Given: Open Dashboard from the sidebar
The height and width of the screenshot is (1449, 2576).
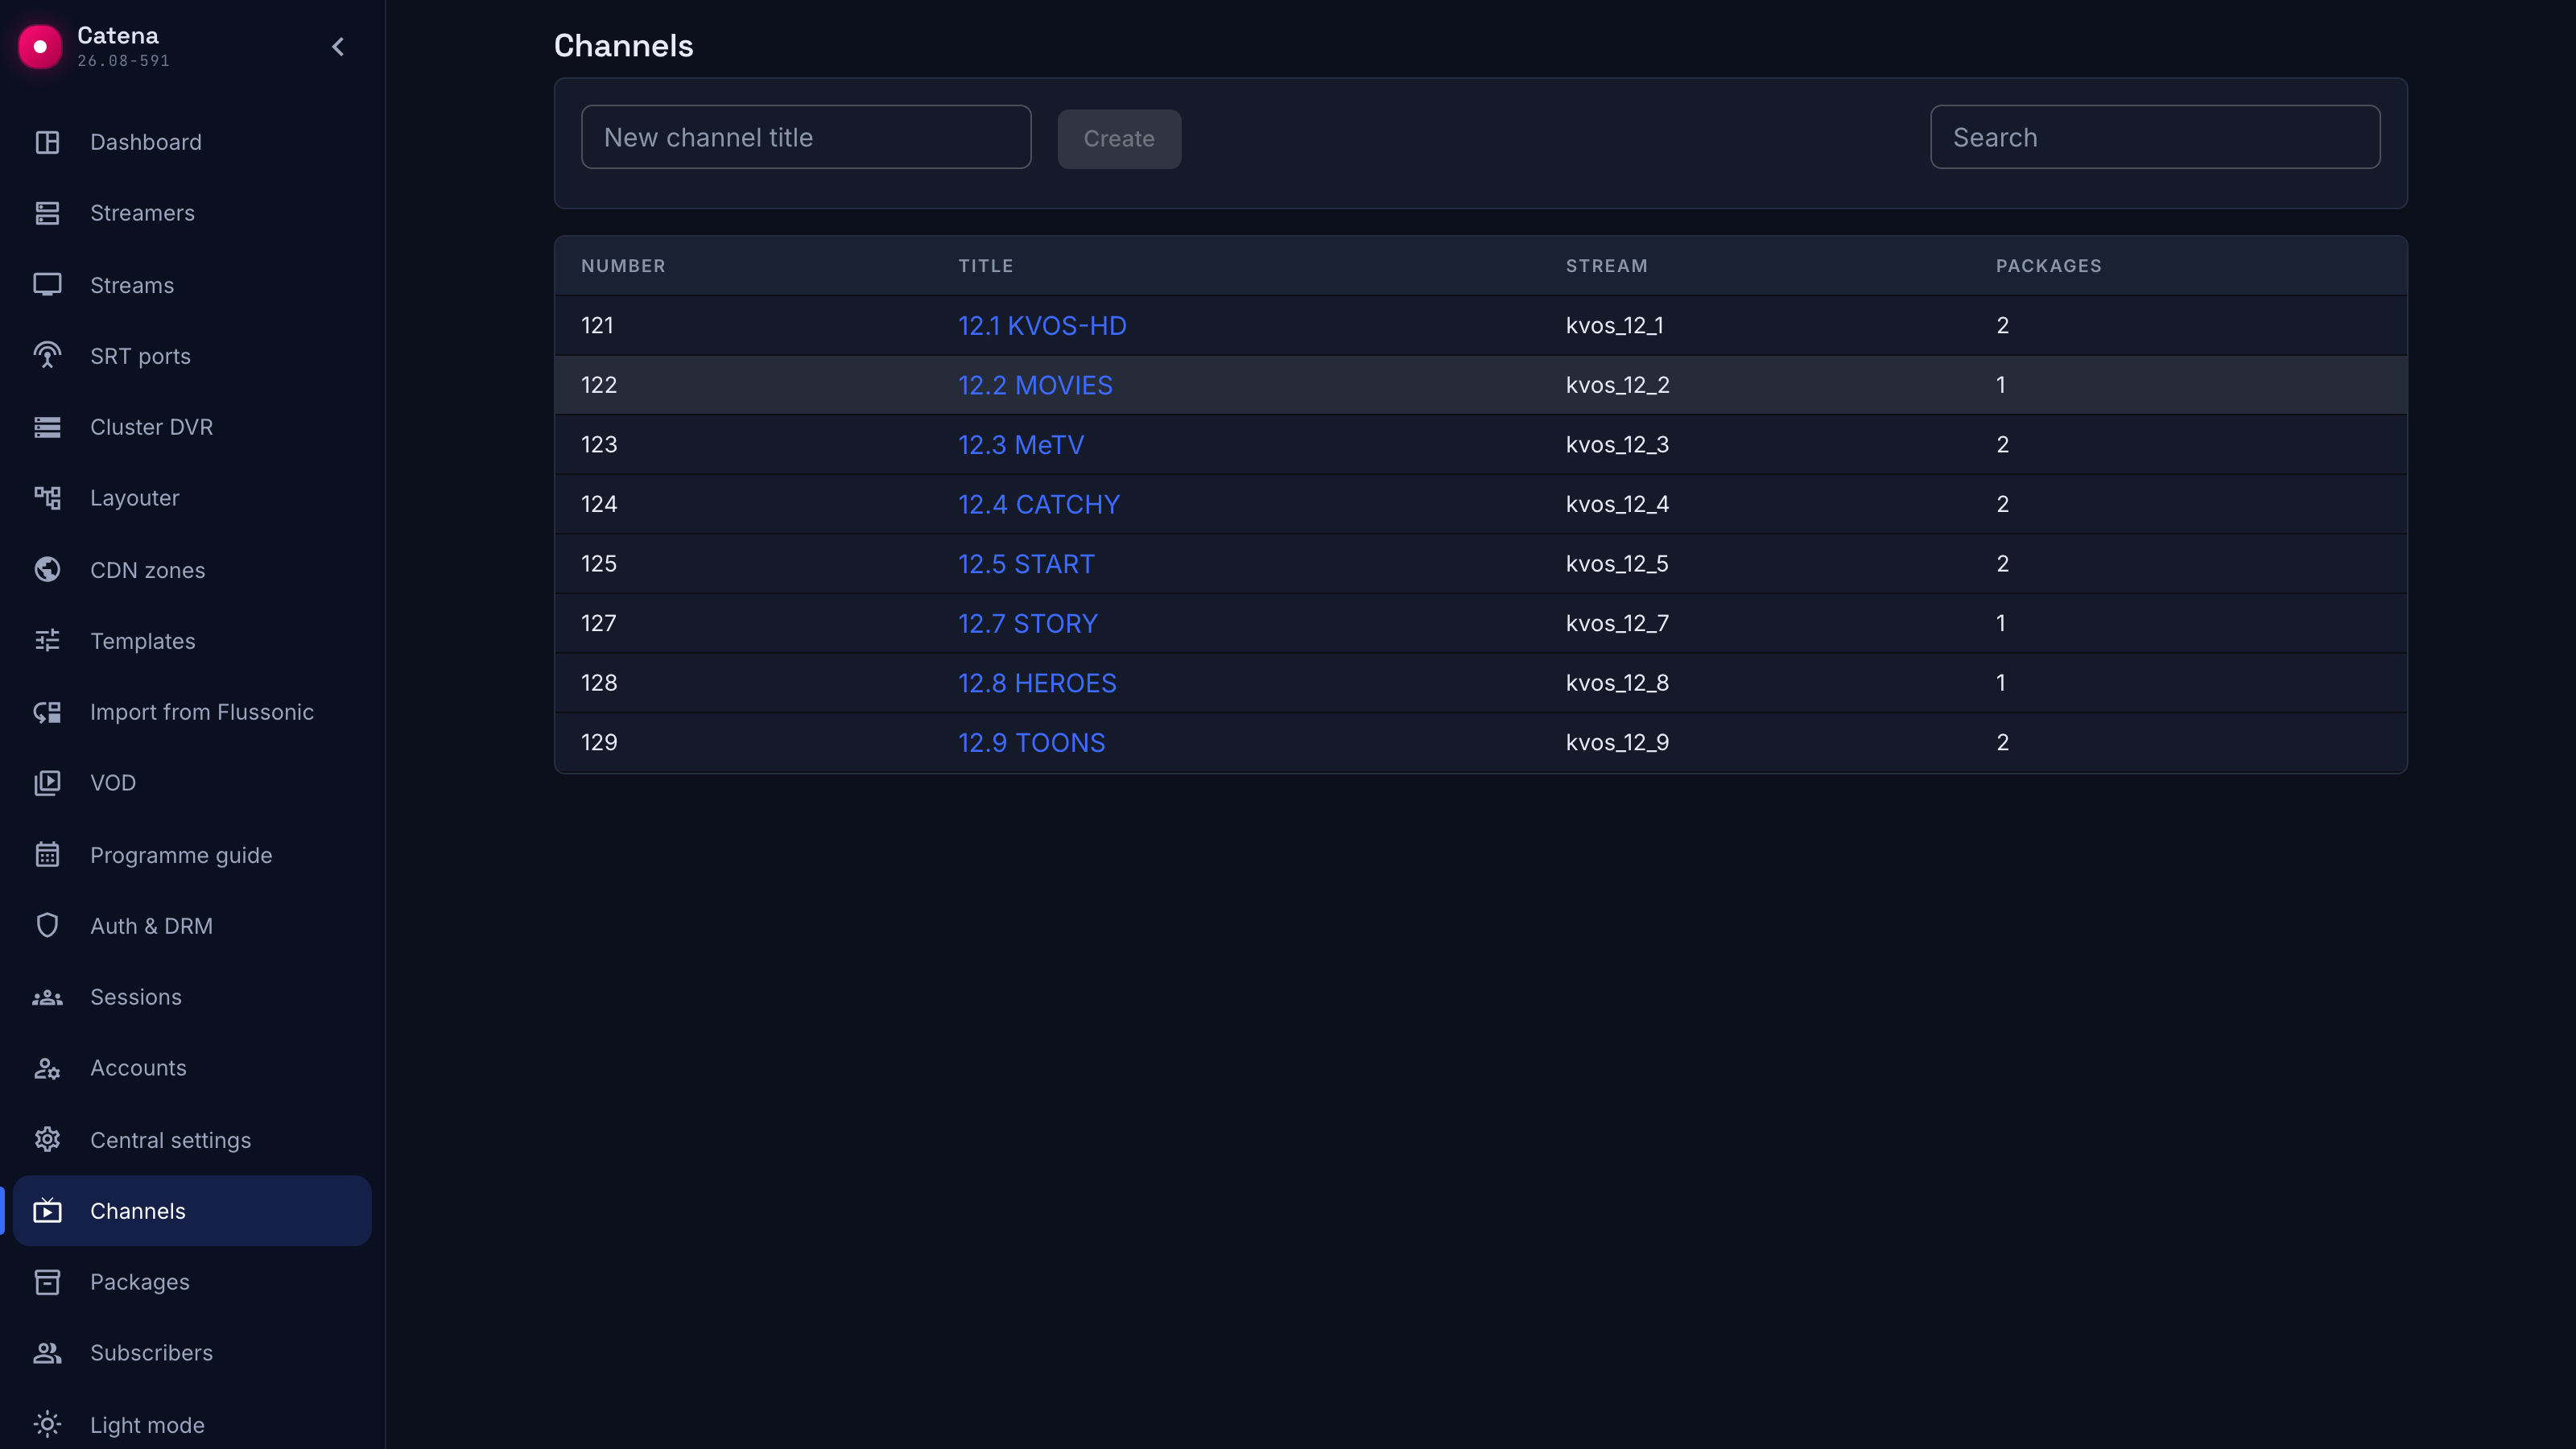Looking at the screenshot, I should 146,142.
